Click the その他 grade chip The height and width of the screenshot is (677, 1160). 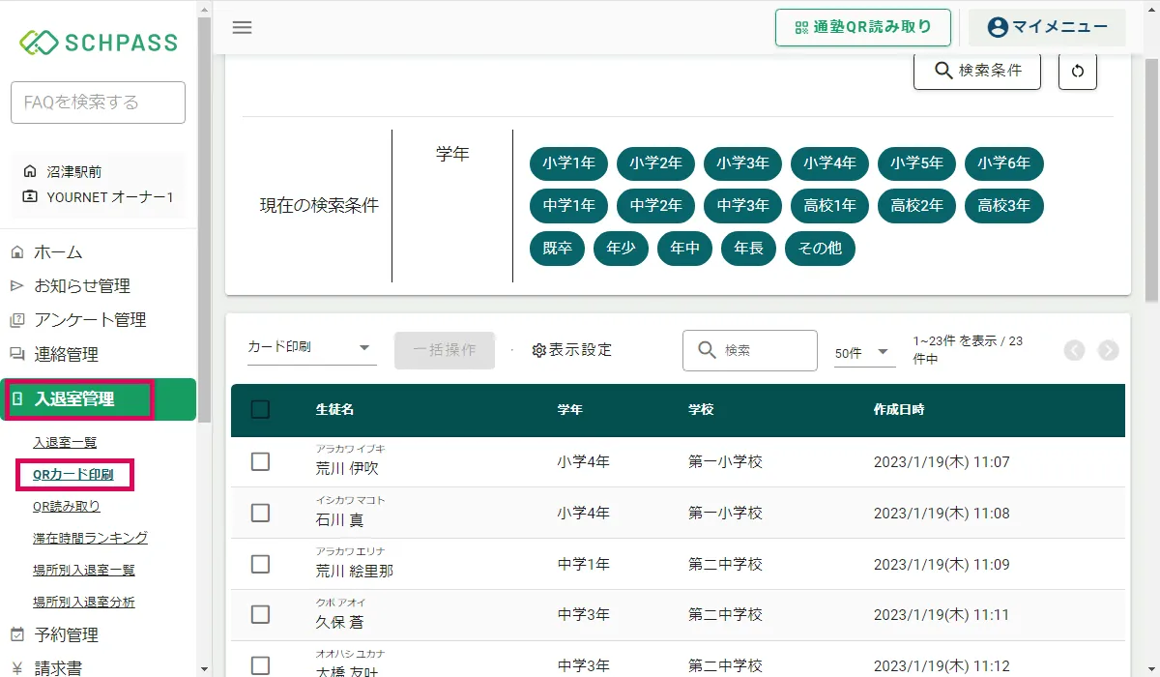pos(820,249)
